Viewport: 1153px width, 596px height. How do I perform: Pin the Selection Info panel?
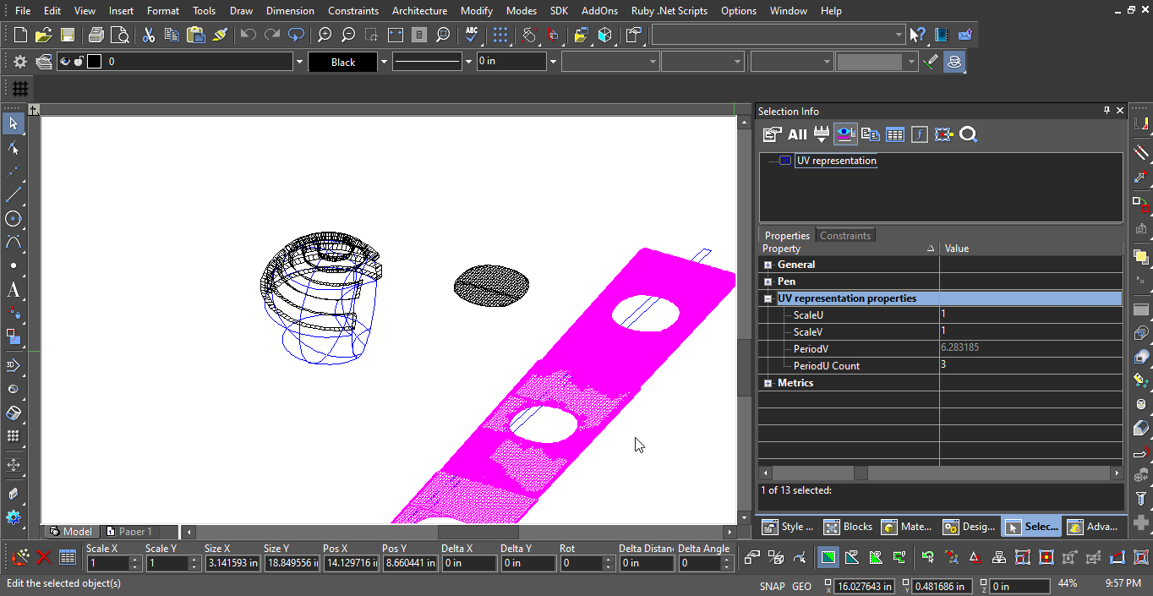pos(1107,111)
